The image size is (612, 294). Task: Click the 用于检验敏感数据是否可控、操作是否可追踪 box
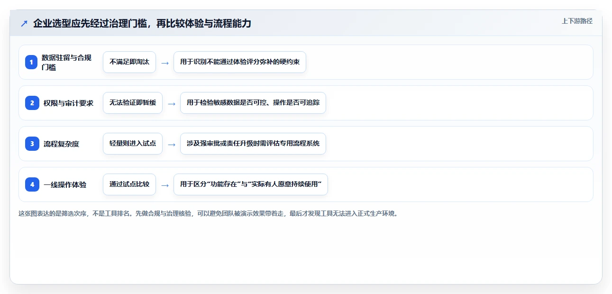click(253, 103)
